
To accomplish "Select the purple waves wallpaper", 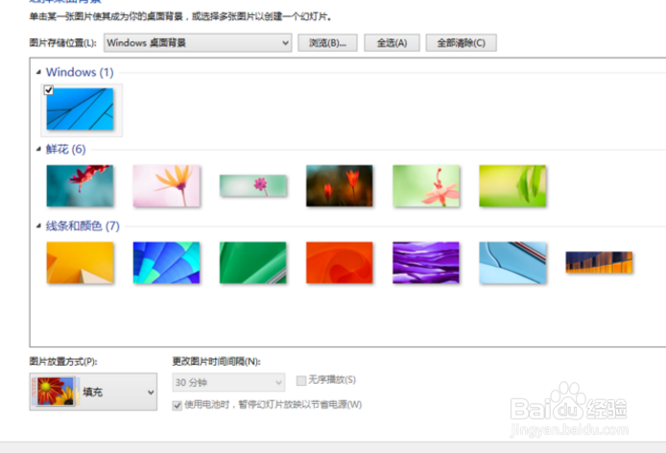I will coord(426,263).
